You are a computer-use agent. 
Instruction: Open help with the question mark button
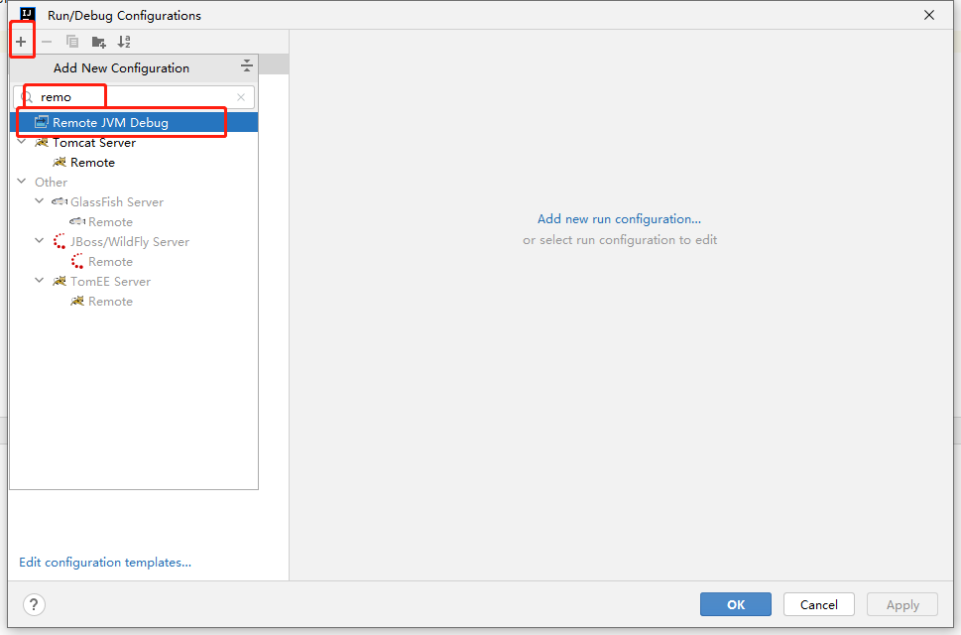pos(35,604)
